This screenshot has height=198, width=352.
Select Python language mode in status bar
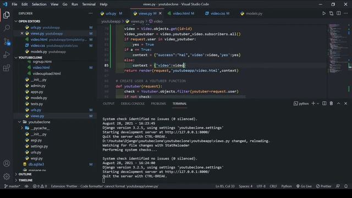coord(287,186)
